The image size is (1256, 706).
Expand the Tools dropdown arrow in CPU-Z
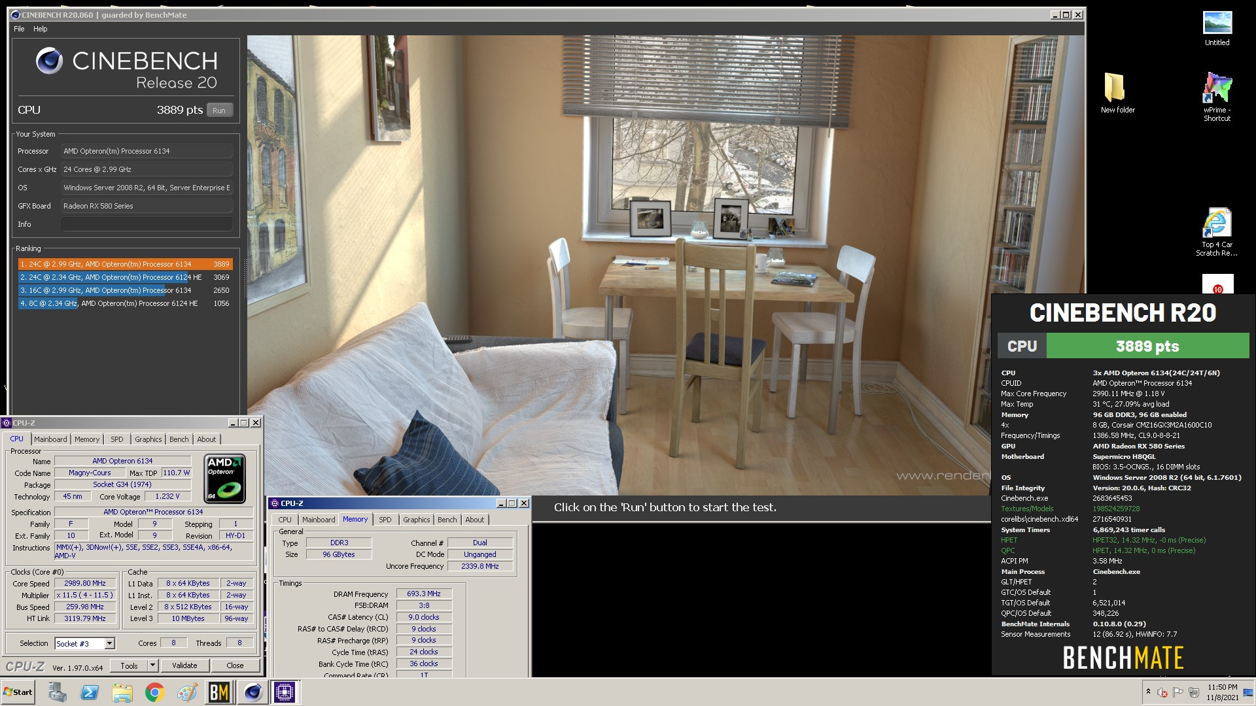coord(152,665)
